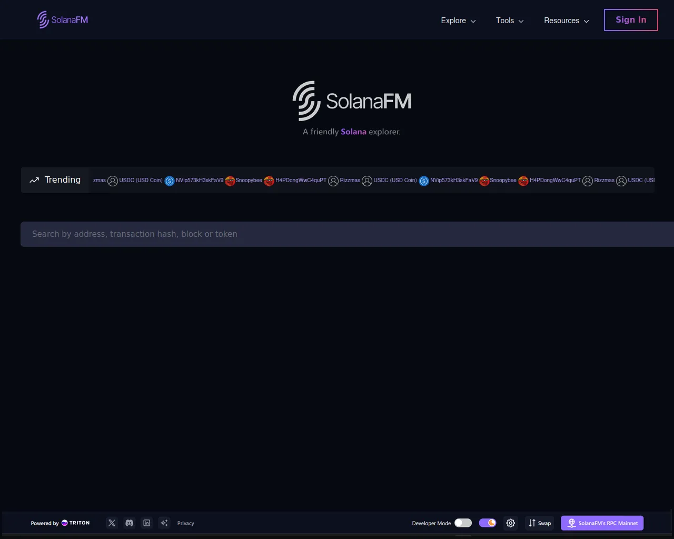Image resolution: width=674 pixels, height=539 pixels.
Task: Click red icon between first Snoopybee and H4PDongWwC4quPT
Action: point(269,181)
